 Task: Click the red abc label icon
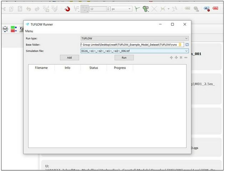(x=215, y=9)
